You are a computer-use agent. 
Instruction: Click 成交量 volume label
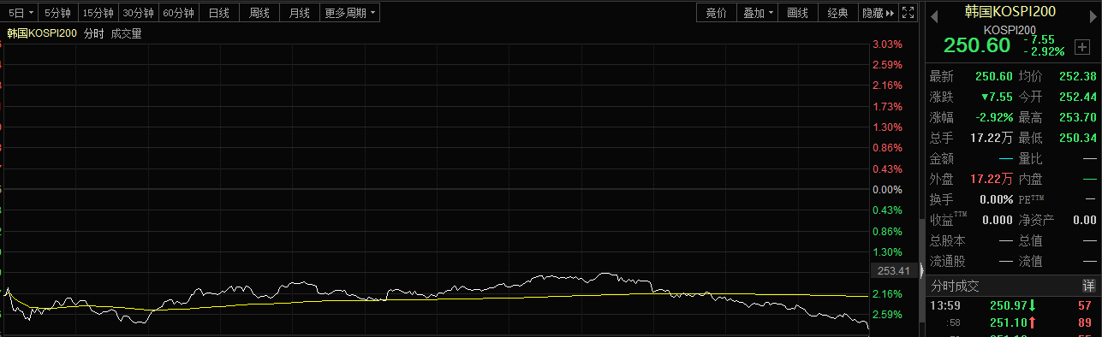click(126, 33)
